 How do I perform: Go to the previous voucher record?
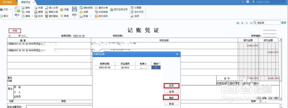[x=242, y=23]
